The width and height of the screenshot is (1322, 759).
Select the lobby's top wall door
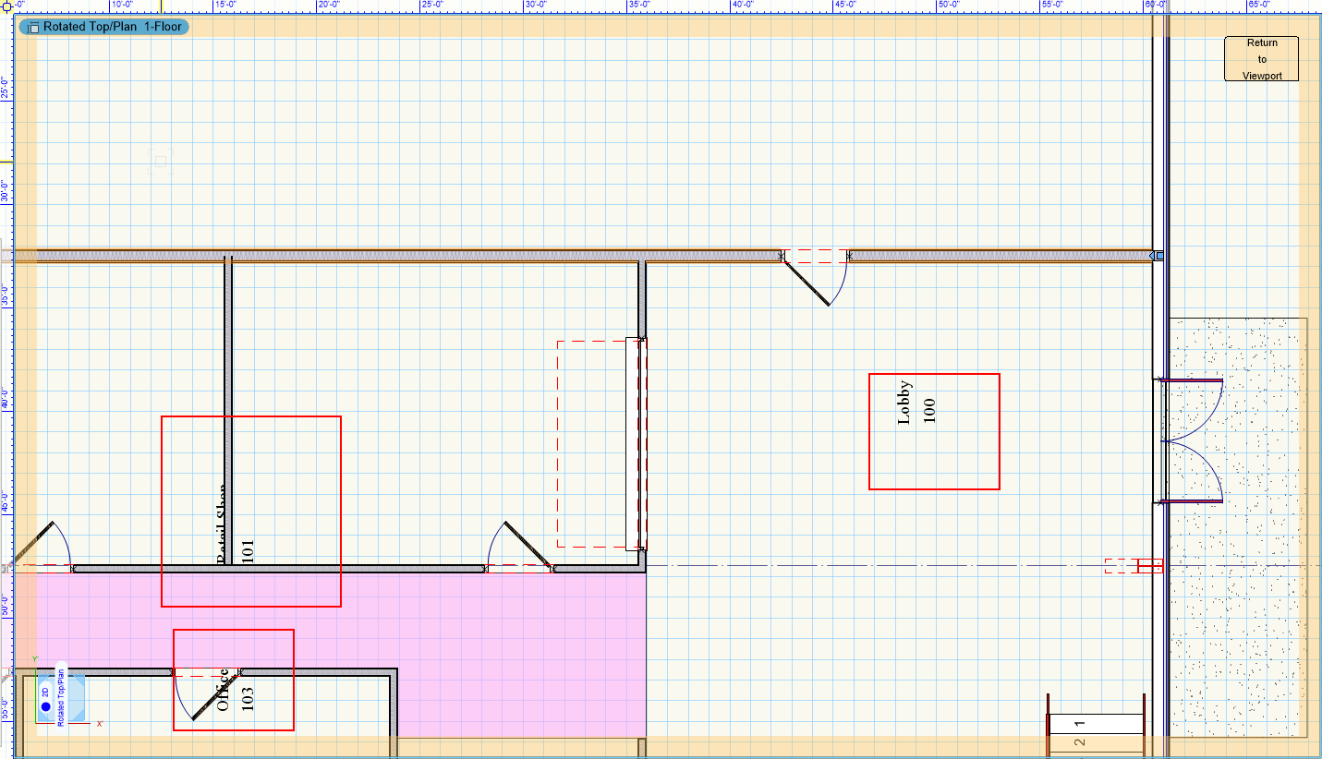[814, 275]
